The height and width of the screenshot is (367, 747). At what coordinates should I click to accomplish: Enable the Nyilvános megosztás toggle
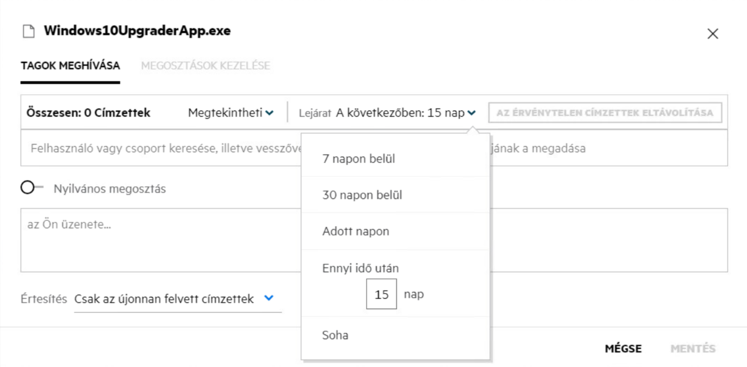pos(32,188)
